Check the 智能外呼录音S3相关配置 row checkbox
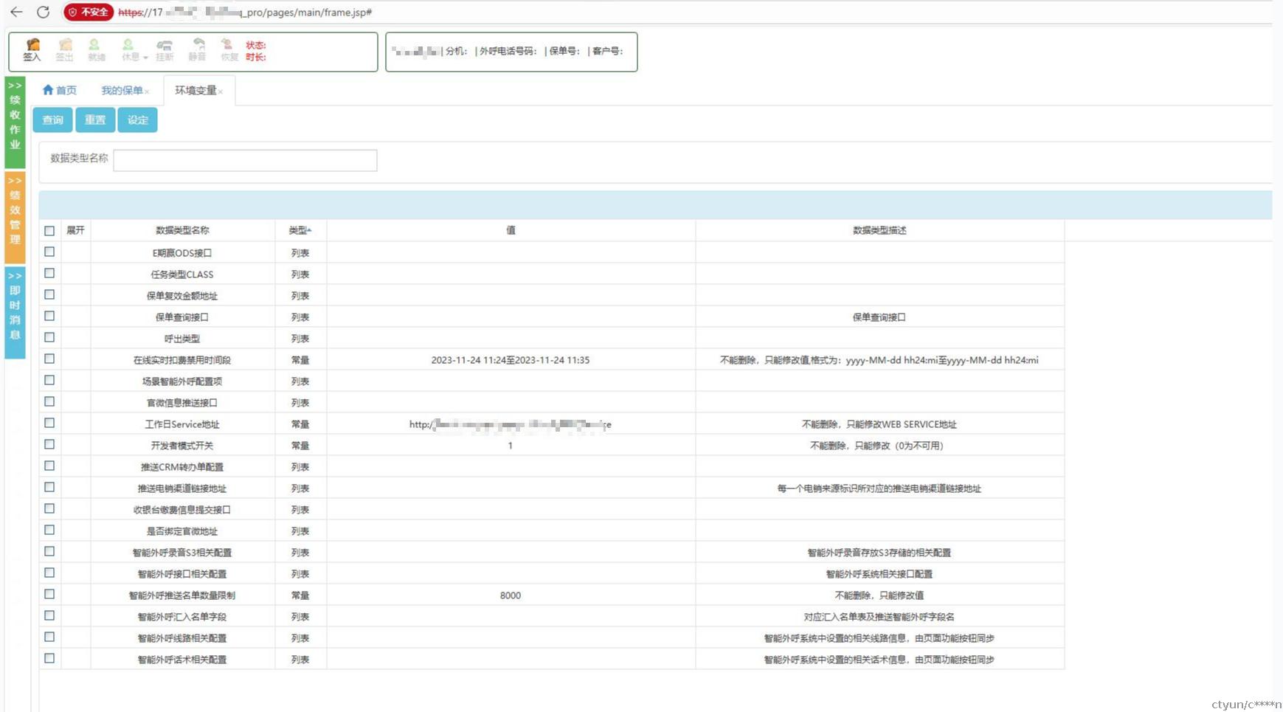 49,551
